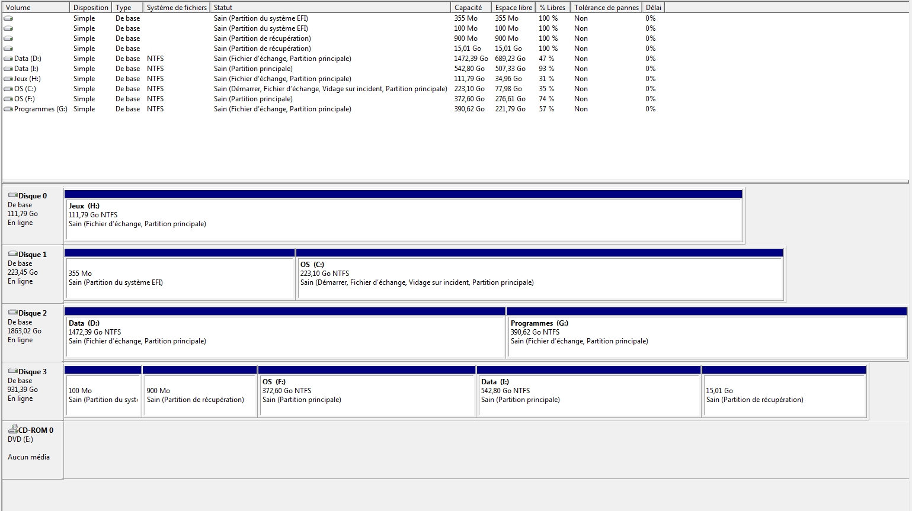Click the Disque 3 disk icon

point(12,371)
